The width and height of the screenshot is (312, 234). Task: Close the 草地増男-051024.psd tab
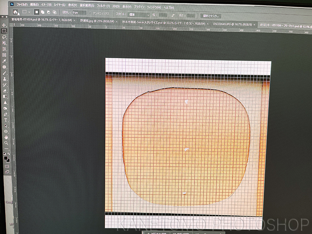pyautogui.click(x=74, y=20)
